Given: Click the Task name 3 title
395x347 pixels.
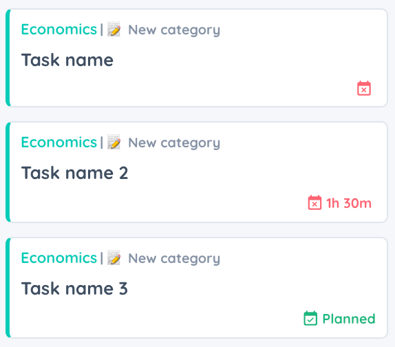Looking at the screenshot, I should [x=74, y=288].
